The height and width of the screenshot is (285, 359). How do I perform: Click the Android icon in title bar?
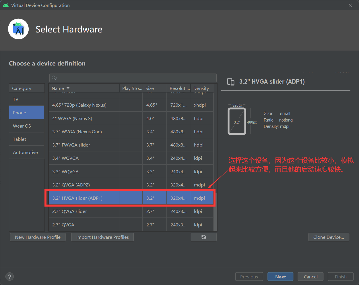pos(5,5)
